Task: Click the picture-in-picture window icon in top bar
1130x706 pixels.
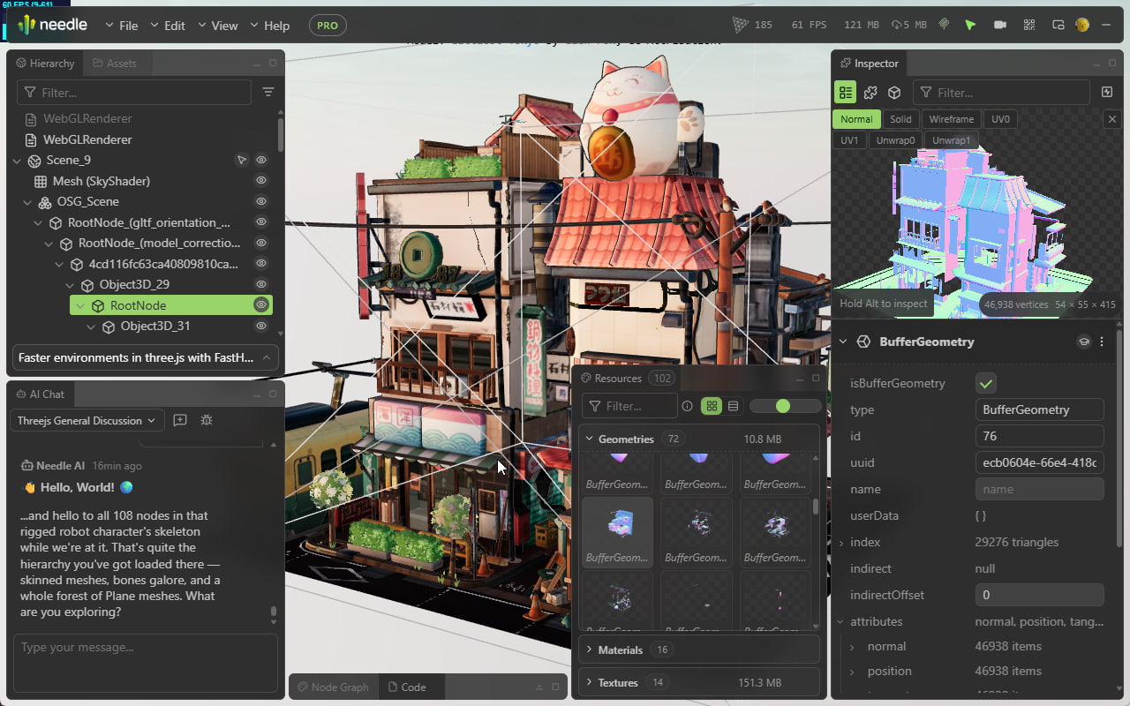Action: tap(1058, 25)
